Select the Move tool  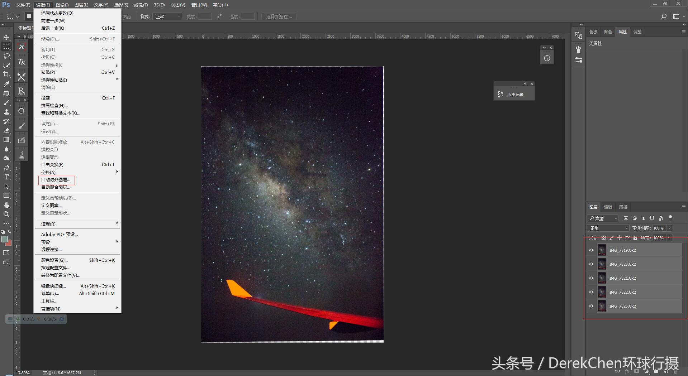6,37
